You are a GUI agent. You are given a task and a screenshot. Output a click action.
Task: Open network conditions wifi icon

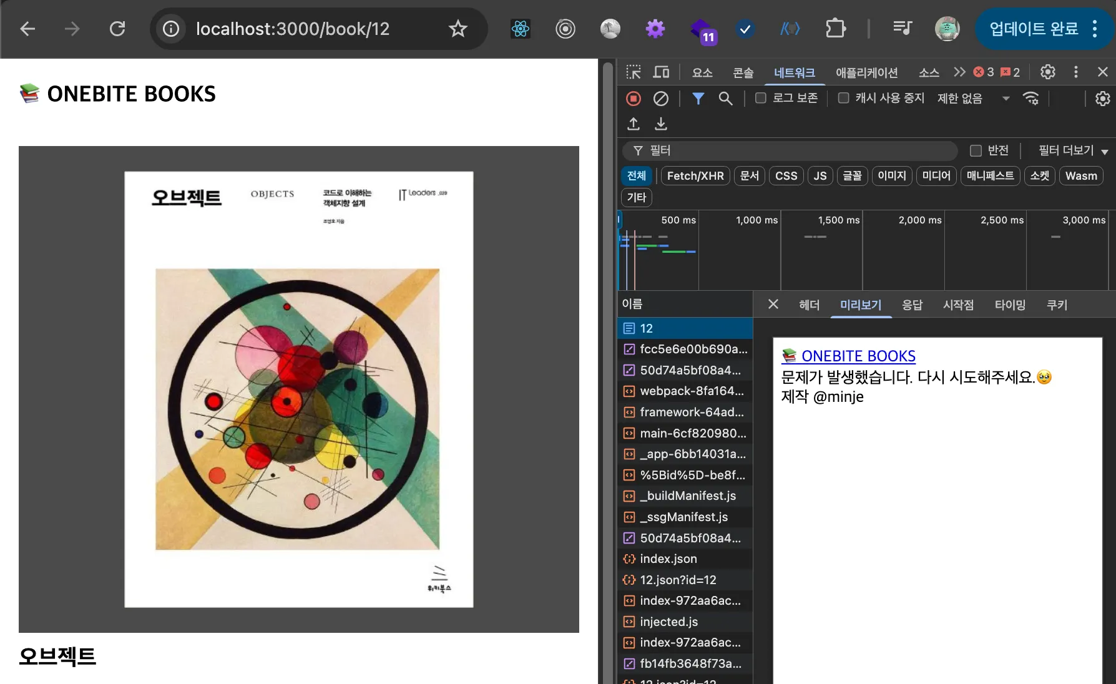(x=1030, y=99)
